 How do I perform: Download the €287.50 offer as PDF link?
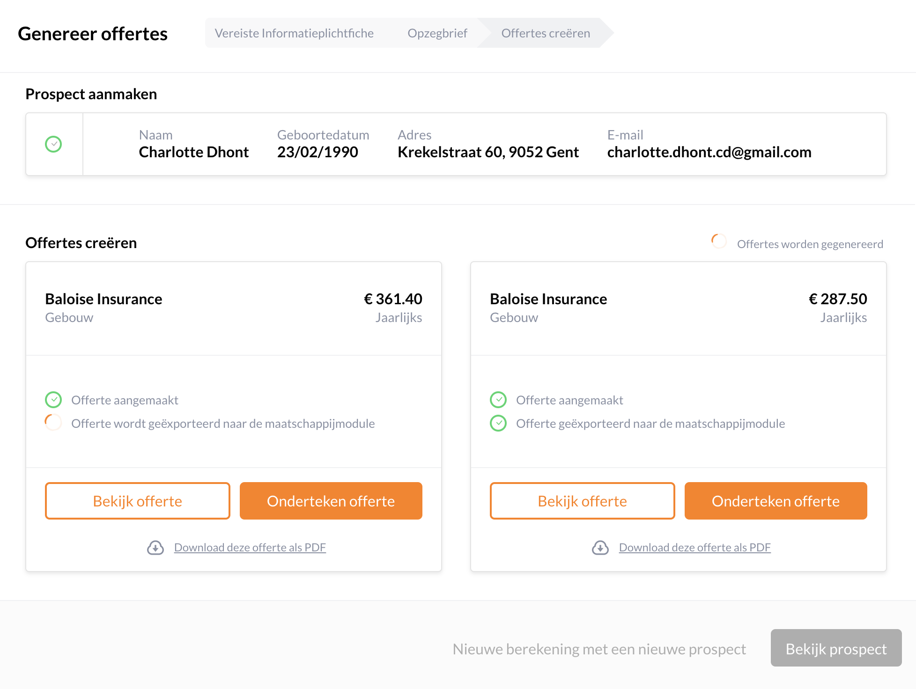click(695, 547)
